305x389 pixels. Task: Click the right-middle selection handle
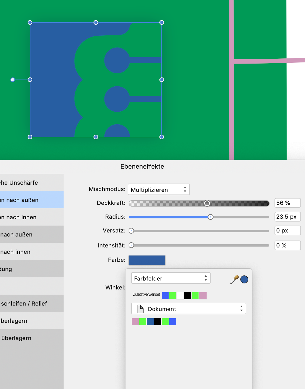coord(162,80)
